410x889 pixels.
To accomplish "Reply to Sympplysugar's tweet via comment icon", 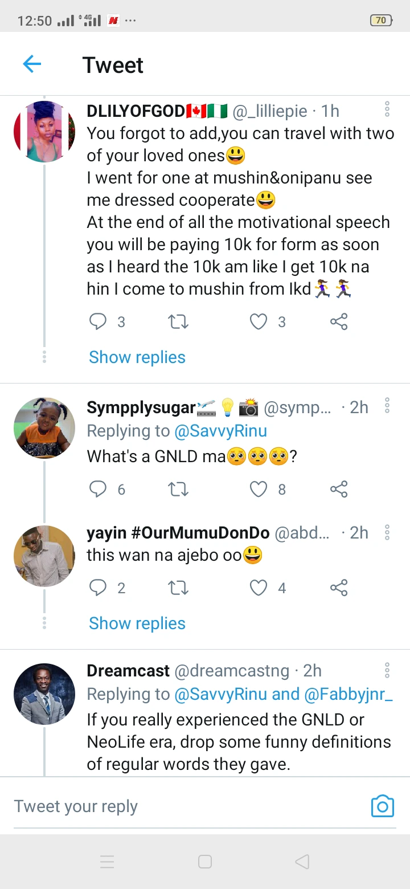I will coord(99,489).
